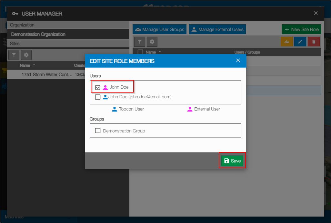Toggle select-all checkbox beside Name column header
The width and height of the screenshot is (331, 223).
(140, 52)
